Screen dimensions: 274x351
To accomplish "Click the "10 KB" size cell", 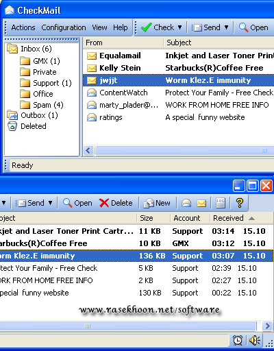I will pos(150,243).
